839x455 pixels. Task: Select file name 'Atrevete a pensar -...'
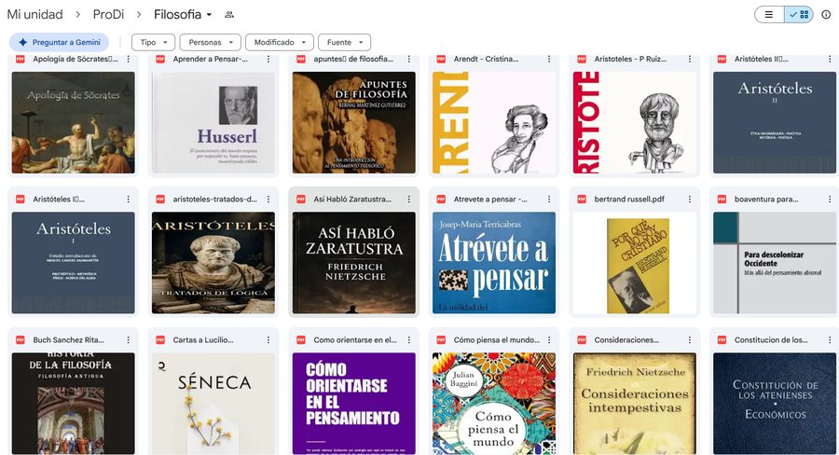point(490,200)
